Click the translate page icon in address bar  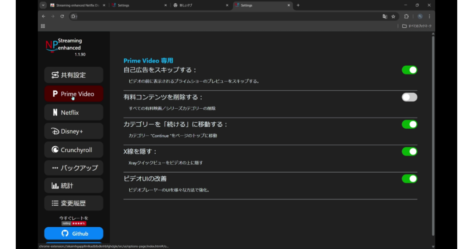pos(384,16)
